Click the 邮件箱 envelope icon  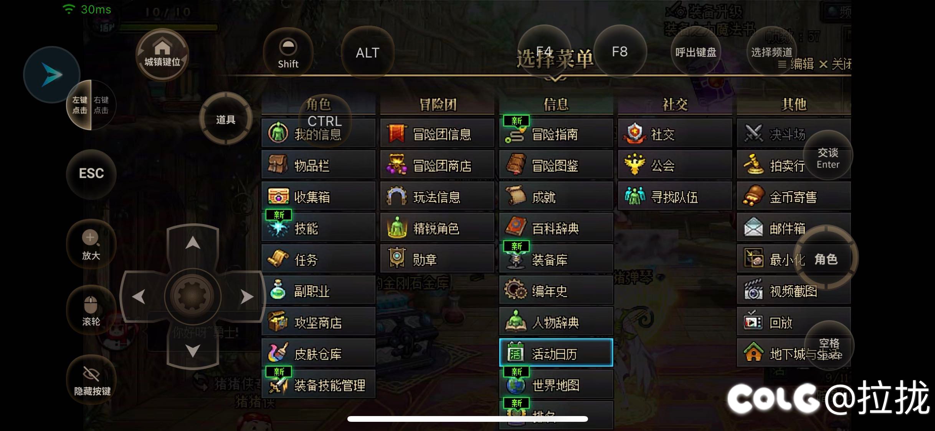tap(753, 228)
